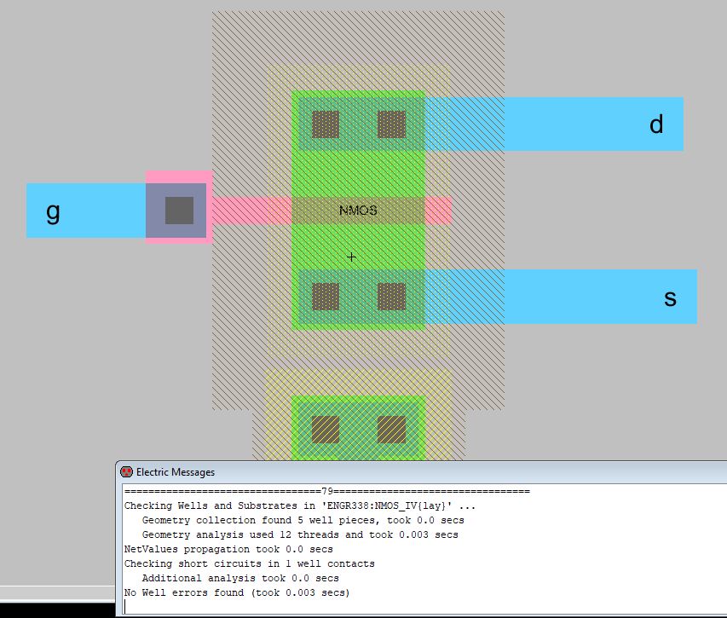
Task: Select the NMOS transistor label
Action: [x=358, y=211]
